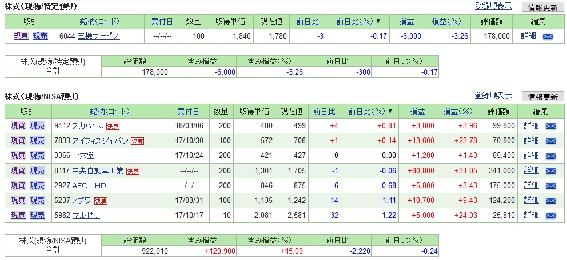Click 現買 for AFC-HD

pos(18,186)
